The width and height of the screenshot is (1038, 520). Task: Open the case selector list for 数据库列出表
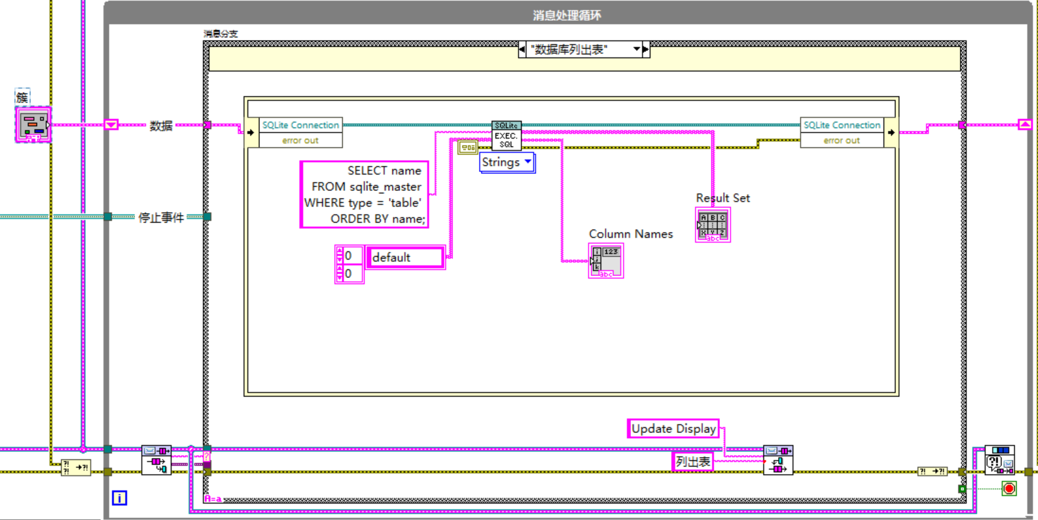click(637, 49)
